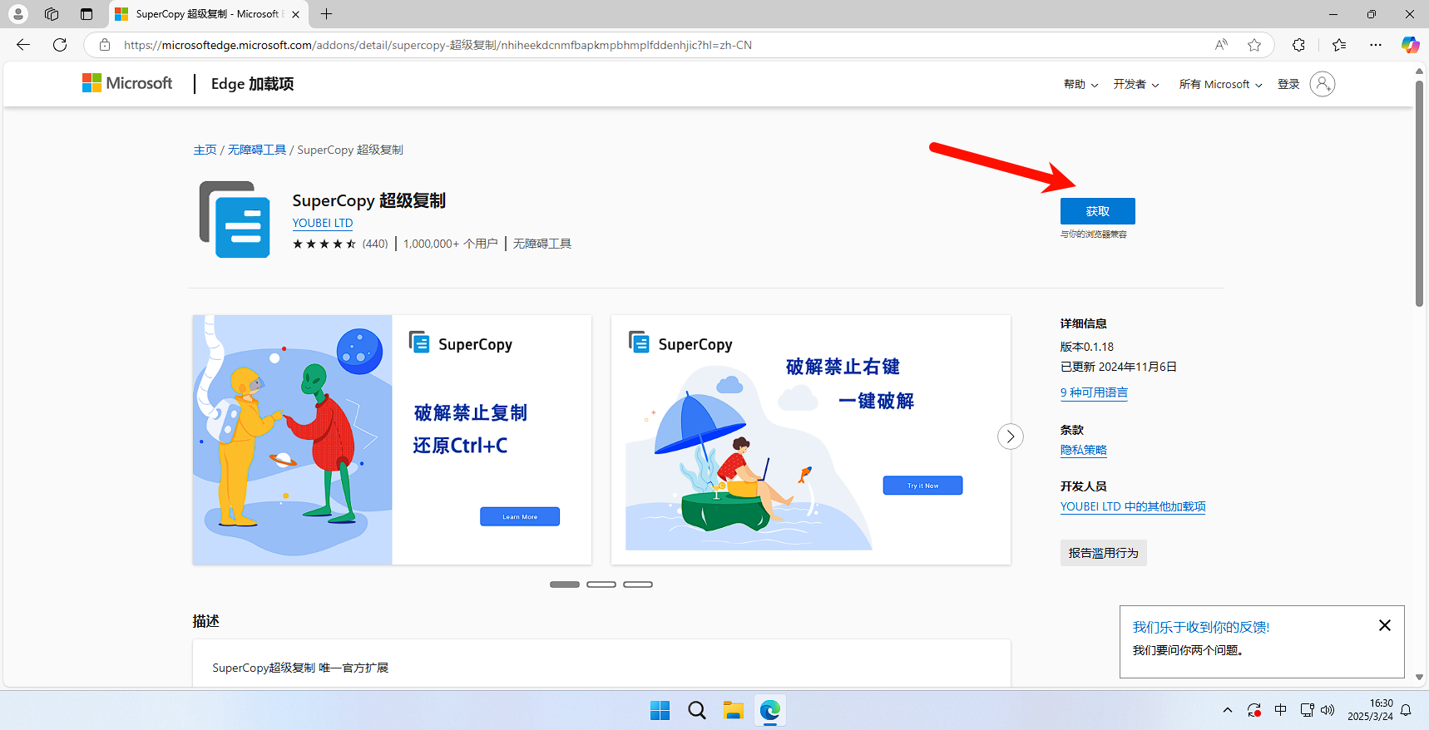1429x730 pixels.
Task: Switch input method 中 indicator
Action: 1280,710
